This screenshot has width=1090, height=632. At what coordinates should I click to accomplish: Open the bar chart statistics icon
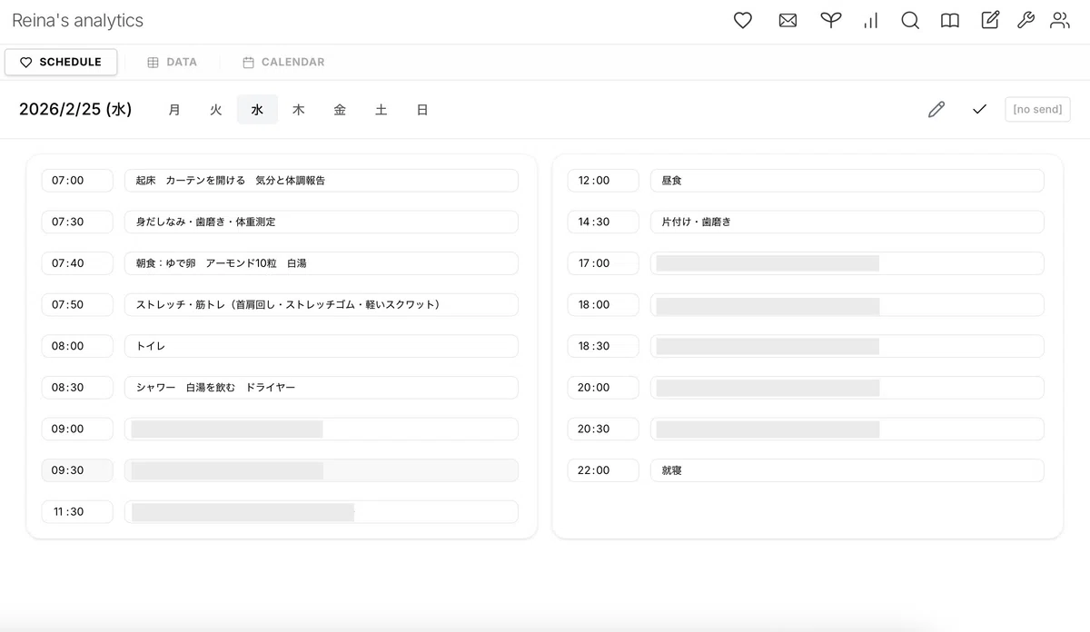tap(871, 20)
